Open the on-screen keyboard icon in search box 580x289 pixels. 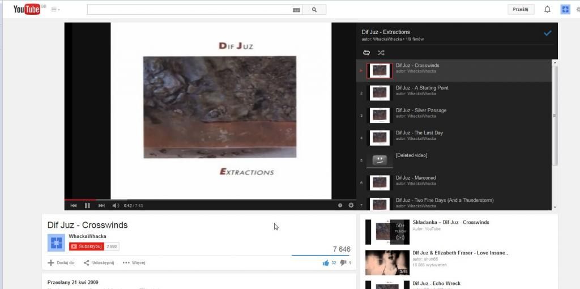pos(296,10)
